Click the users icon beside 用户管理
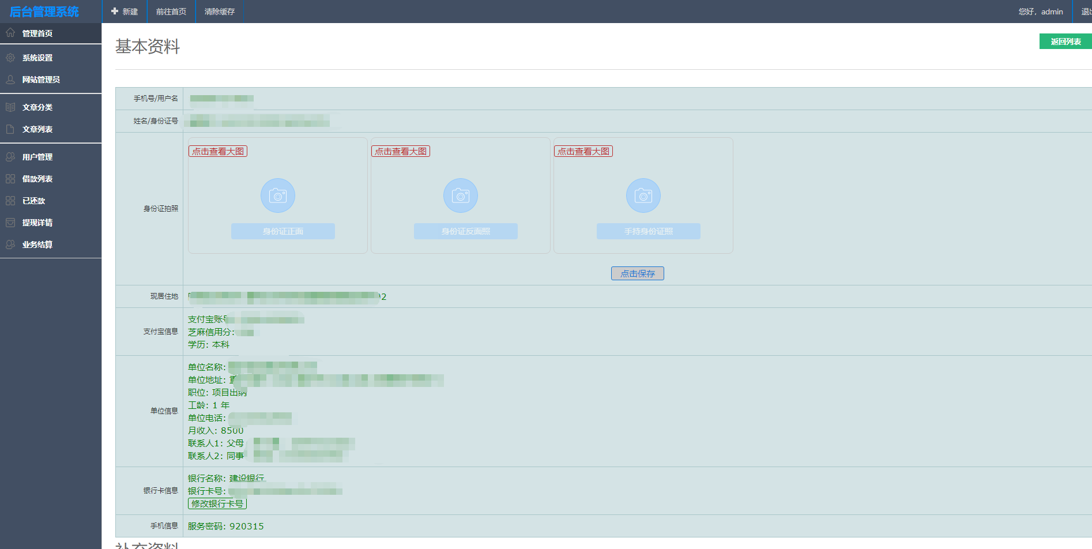Screen dimensions: 1092x549 [10, 157]
